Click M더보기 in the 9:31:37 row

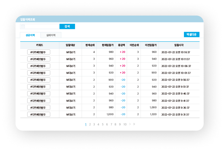[71, 114]
